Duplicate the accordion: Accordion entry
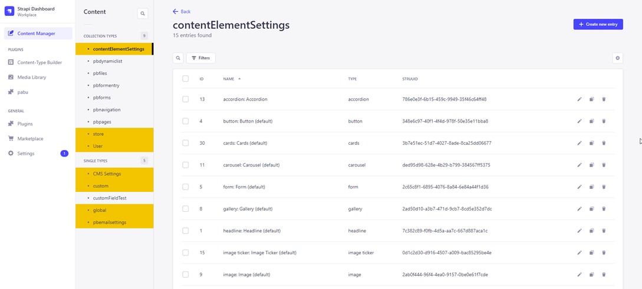Screen dimensions: 642x289 [592, 99]
